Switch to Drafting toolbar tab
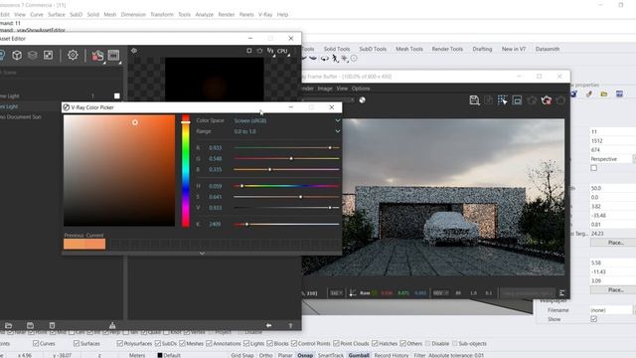 [x=482, y=49]
